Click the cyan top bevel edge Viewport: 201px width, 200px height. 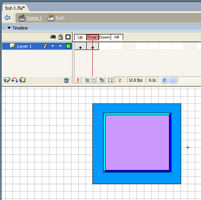pos(137,114)
